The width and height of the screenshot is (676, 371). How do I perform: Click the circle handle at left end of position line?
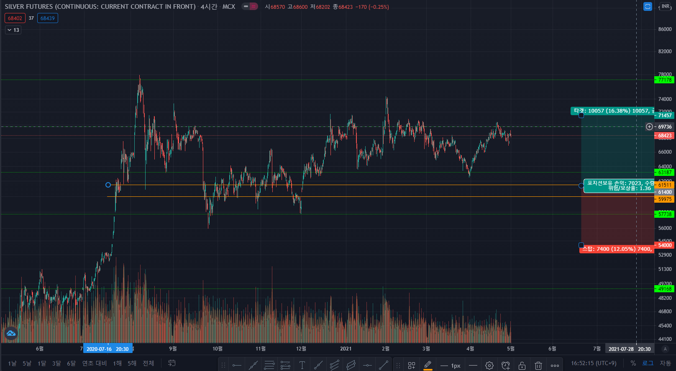(x=108, y=185)
